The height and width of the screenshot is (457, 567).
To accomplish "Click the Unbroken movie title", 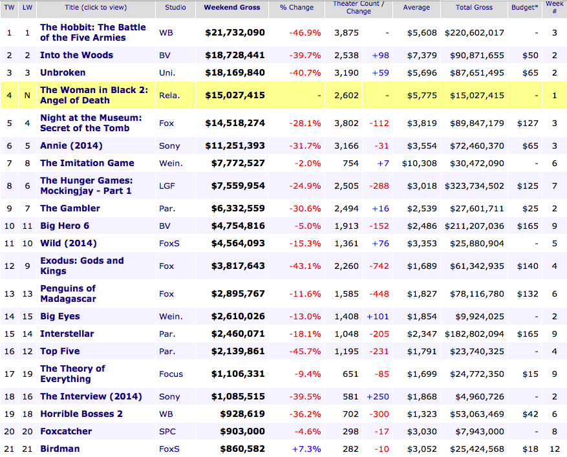I will point(63,72).
